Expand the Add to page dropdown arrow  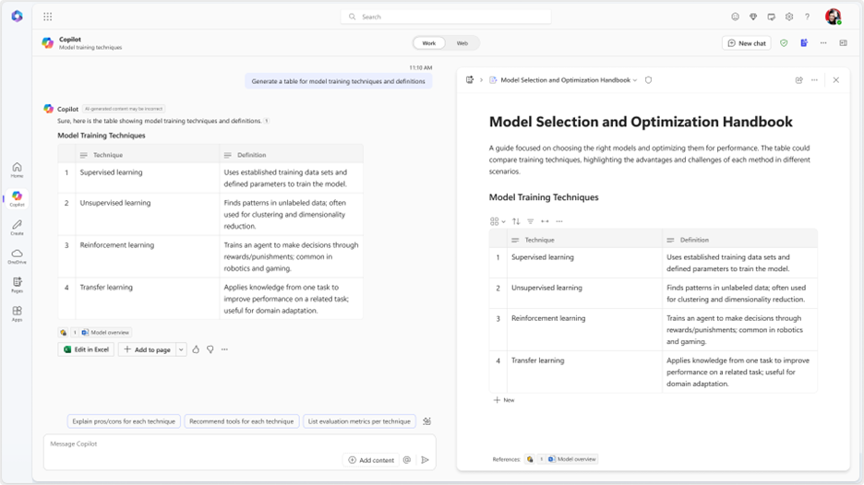(x=181, y=349)
